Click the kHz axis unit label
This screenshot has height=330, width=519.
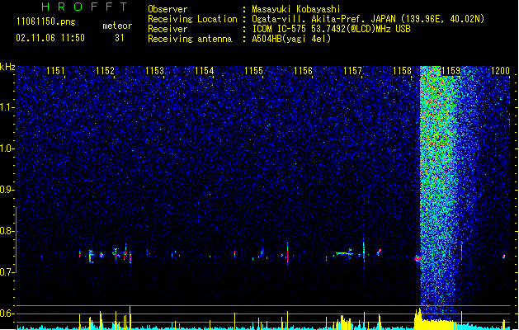tap(7, 67)
